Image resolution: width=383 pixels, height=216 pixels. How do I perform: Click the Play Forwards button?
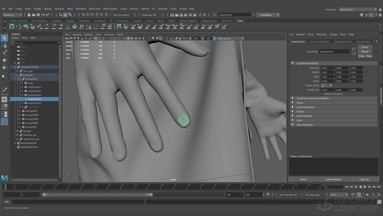(365, 187)
